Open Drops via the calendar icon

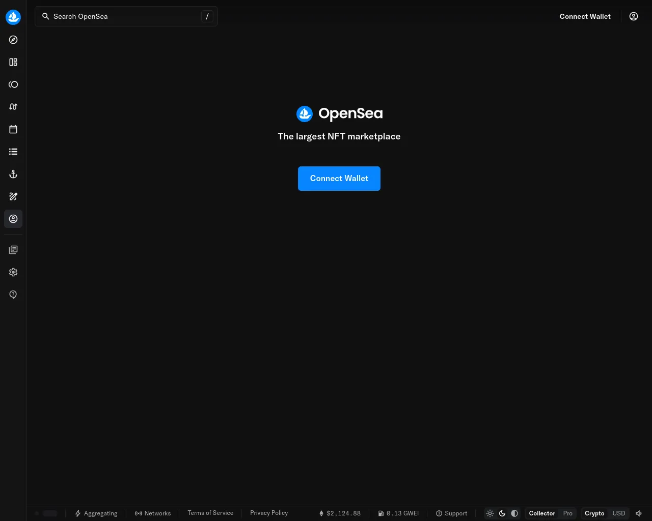click(x=13, y=129)
